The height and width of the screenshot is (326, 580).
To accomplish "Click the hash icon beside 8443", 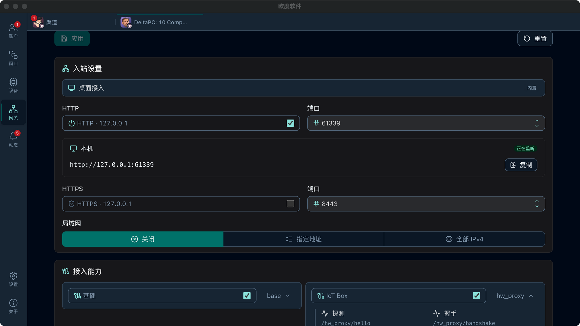I will click(316, 204).
